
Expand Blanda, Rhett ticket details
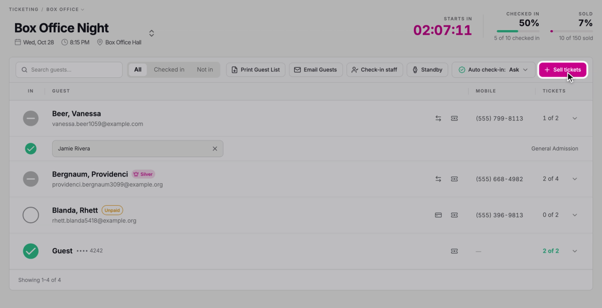(x=575, y=215)
